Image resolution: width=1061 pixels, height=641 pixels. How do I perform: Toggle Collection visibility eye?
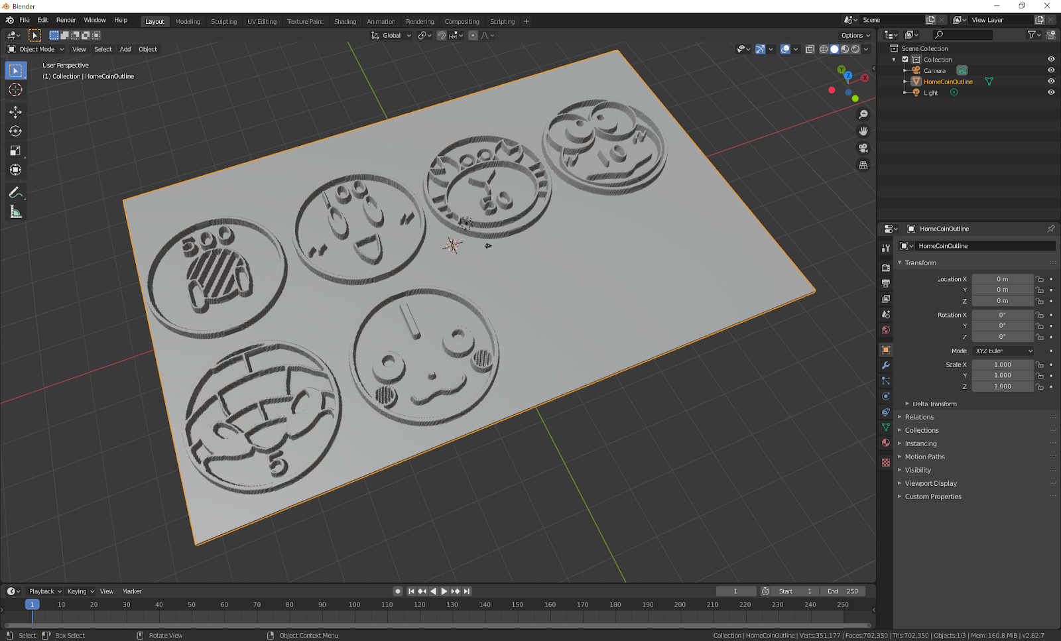click(1051, 59)
